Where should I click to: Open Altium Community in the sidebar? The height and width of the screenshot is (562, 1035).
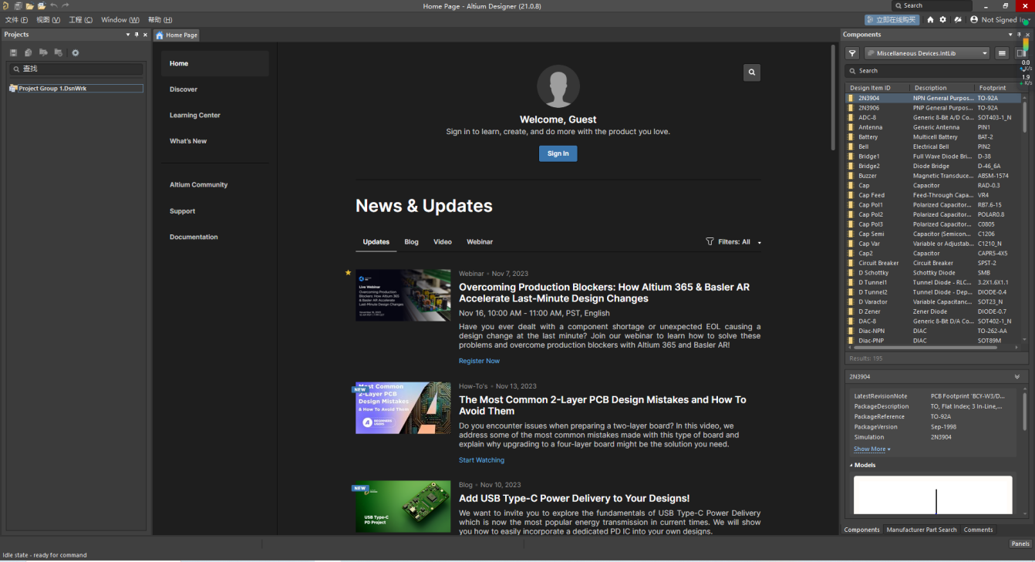pos(199,185)
